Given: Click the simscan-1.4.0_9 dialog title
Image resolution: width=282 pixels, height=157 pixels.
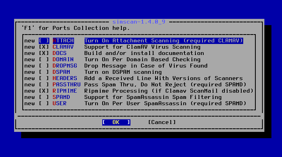Looking at the screenshot, I should coord(139,22).
